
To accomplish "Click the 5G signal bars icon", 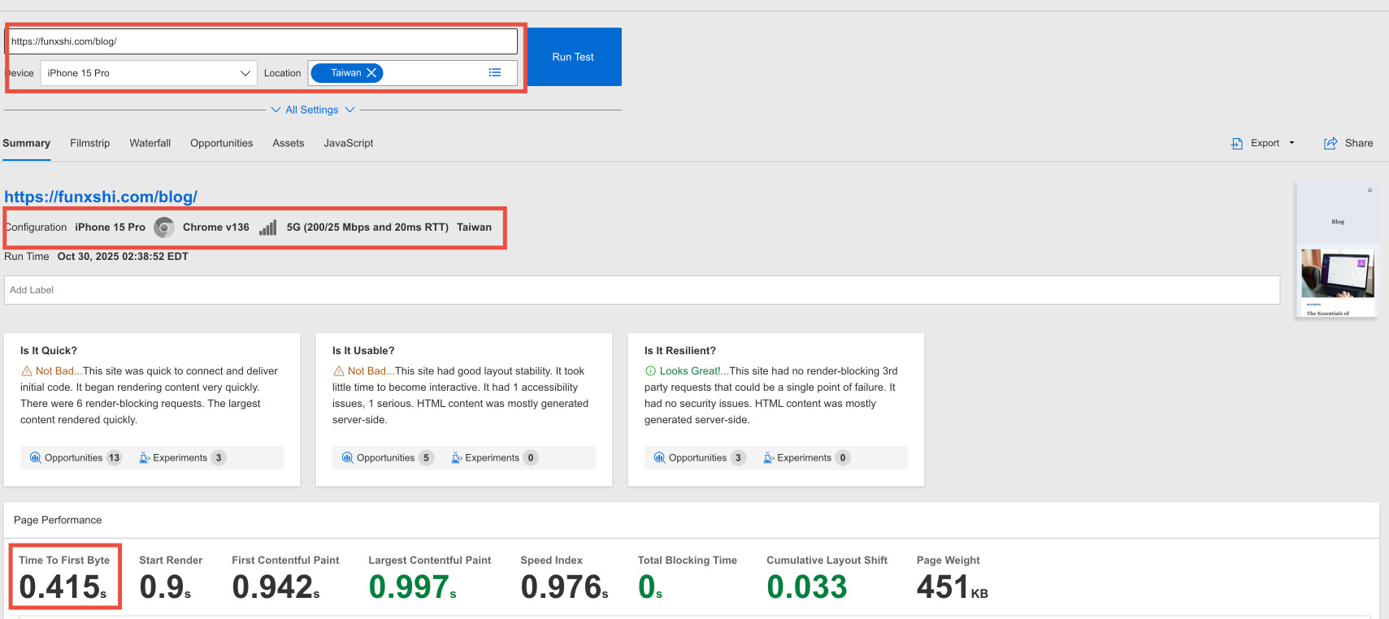I will [268, 227].
